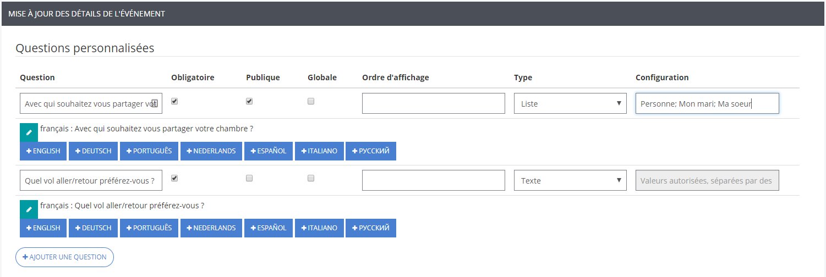The width and height of the screenshot is (826, 277).
Task: Open the Type dropdown showing Texte
Action: click(570, 180)
